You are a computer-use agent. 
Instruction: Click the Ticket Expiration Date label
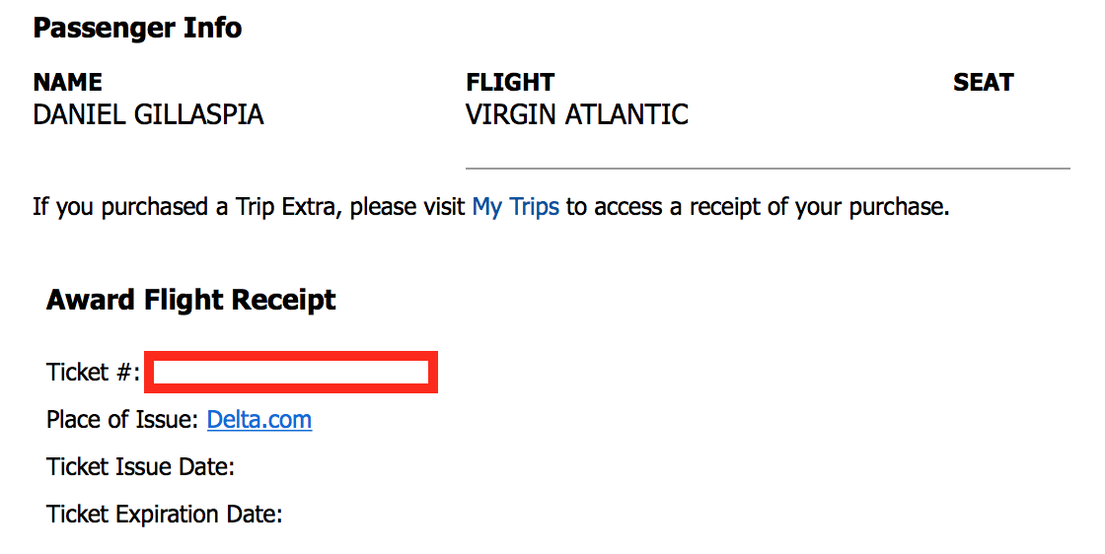(x=164, y=514)
